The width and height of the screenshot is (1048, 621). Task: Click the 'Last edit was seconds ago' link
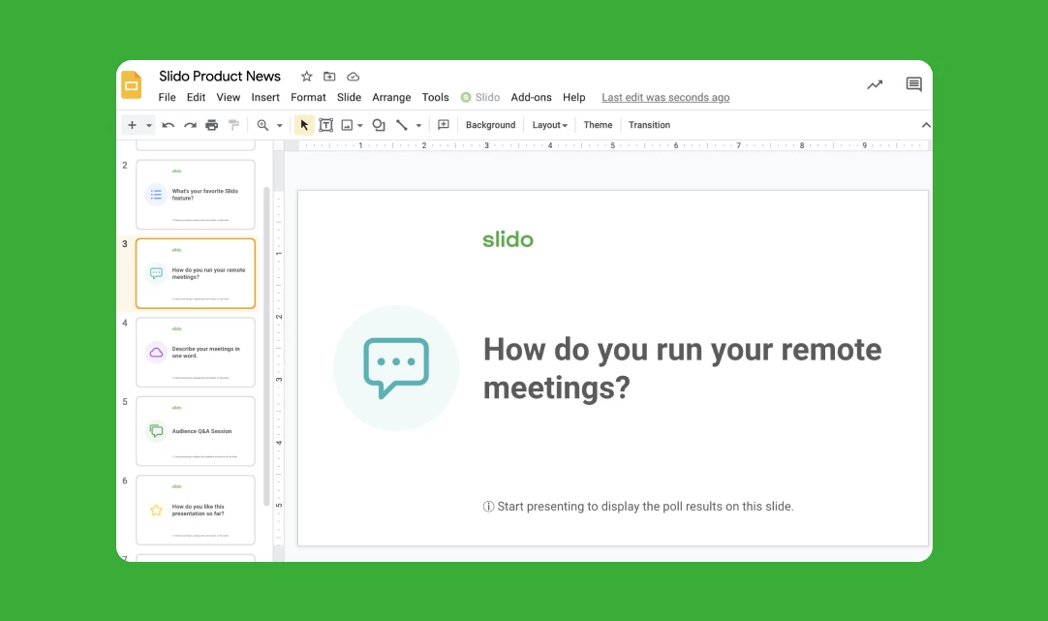665,97
